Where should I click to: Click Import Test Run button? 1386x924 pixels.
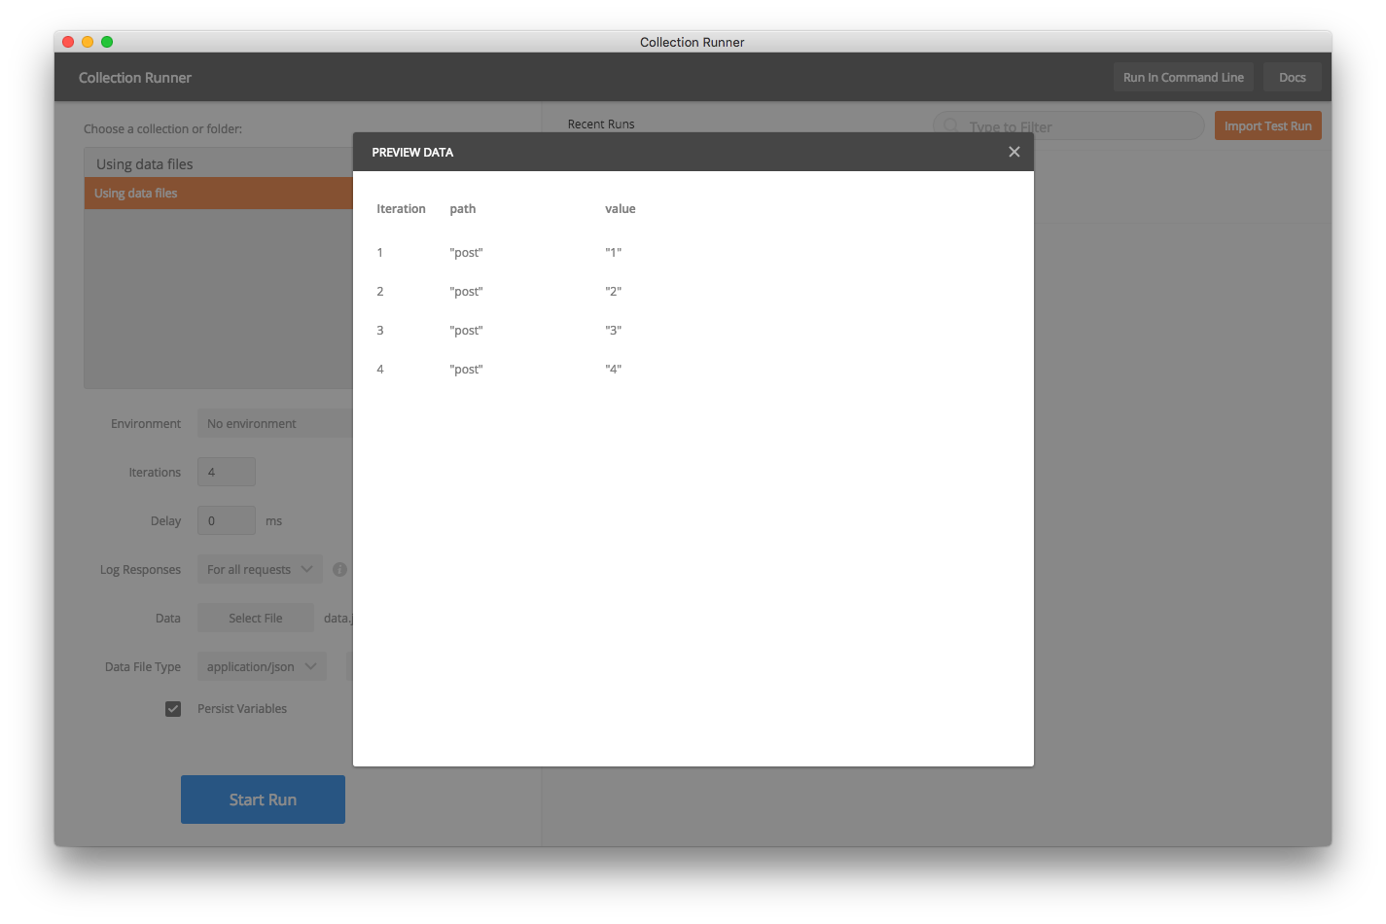pyautogui.click(x=1267, y=126)
